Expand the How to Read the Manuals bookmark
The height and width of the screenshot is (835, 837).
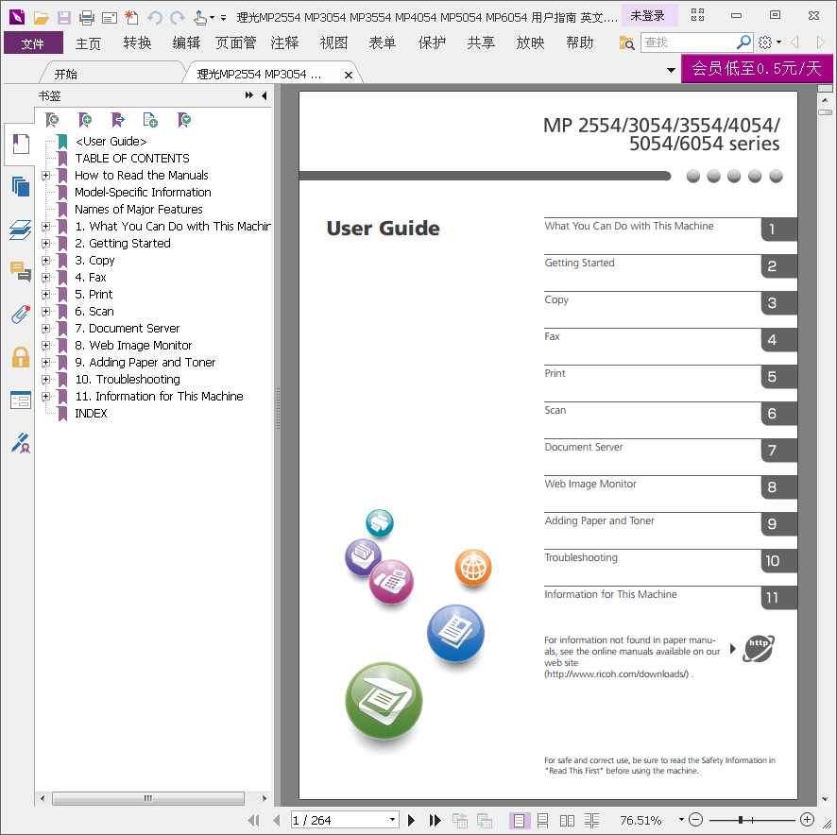point(46,175)
